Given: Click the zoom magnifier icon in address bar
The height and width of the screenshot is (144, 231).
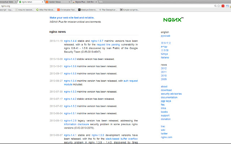Looking at the screenshot, I should click(x=215, y=6).
